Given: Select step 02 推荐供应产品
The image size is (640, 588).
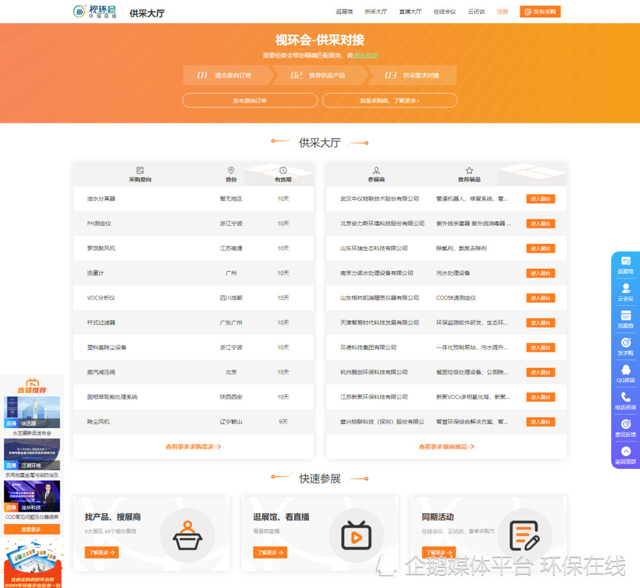Looking at the screenshot, I should pyautogui.click(x=319, y=75).
